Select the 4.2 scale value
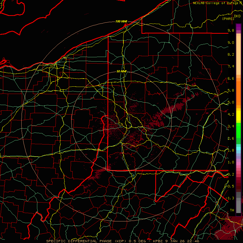 pos(231,114)
